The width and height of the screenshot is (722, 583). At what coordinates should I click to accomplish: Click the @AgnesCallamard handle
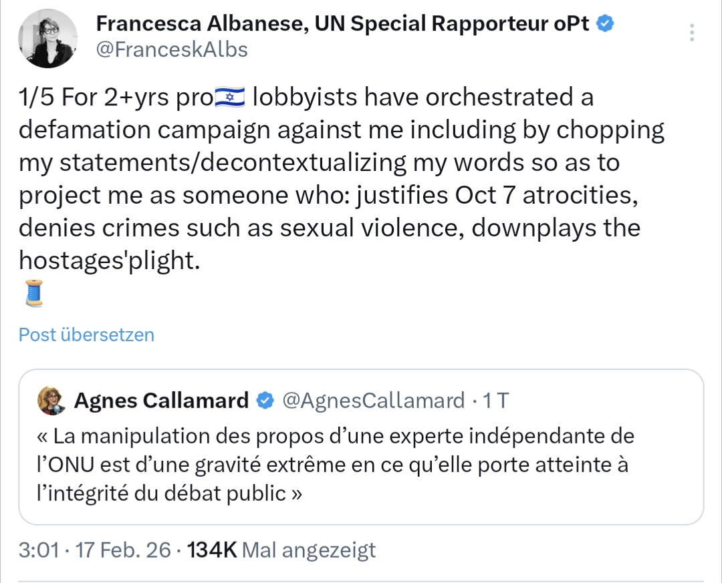[x=373, y=400]
